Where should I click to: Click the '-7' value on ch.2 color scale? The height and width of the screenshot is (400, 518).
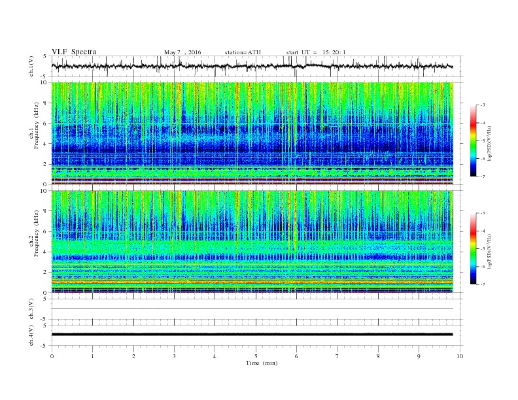click(x=482, y=284)
